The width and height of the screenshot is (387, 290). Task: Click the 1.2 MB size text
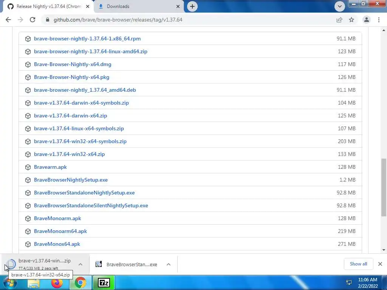pos(348,180)
